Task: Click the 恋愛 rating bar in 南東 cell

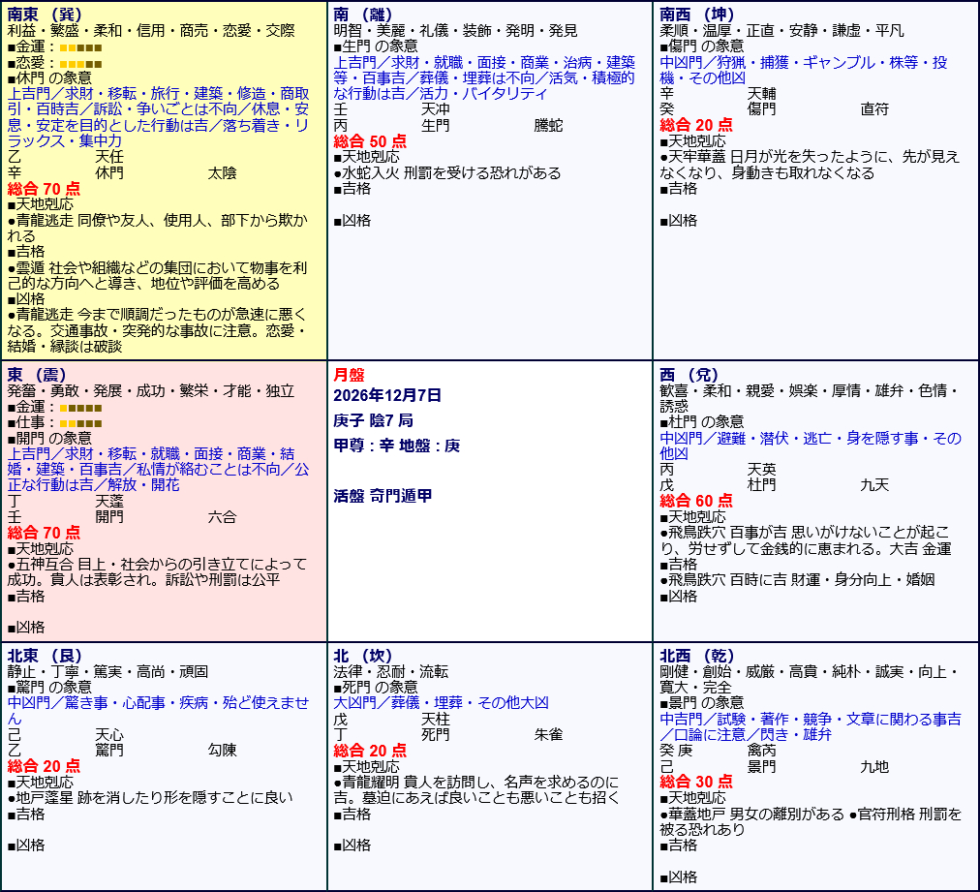Action: [80, 64]
